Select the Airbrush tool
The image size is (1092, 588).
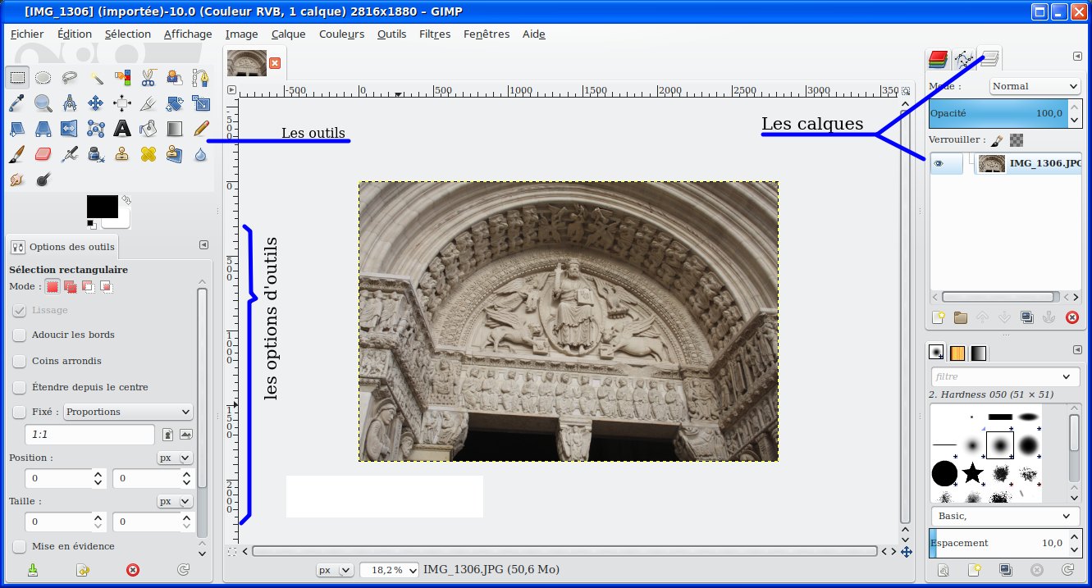tap(70, 153)
